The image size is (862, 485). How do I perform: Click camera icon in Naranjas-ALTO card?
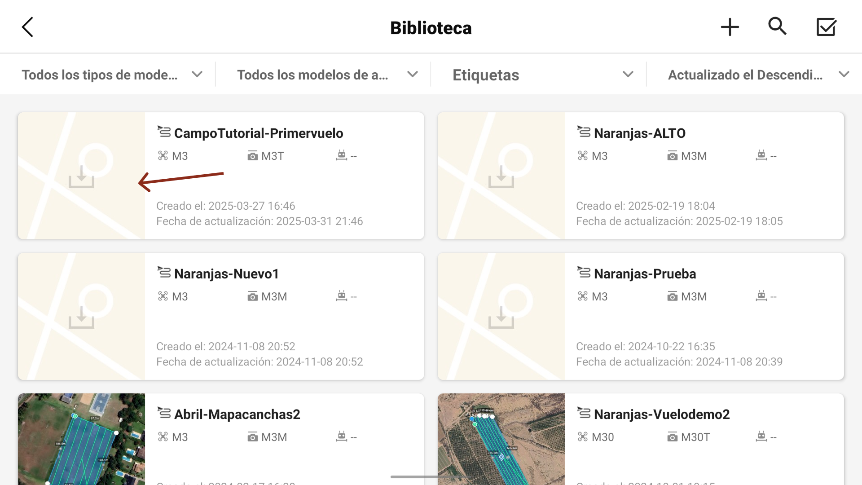[673, 156]
